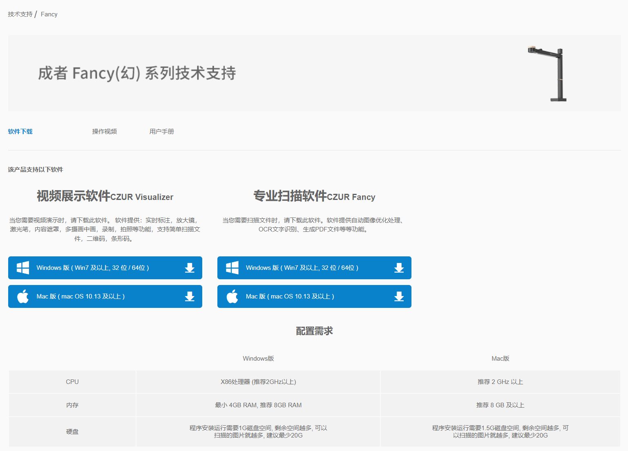Image resolution: width=628 pixels, height=451 pixels.
Task: Click the 1.5G磁盘空间 Mac disk requirement cell
Action: (x=501, y=431)
